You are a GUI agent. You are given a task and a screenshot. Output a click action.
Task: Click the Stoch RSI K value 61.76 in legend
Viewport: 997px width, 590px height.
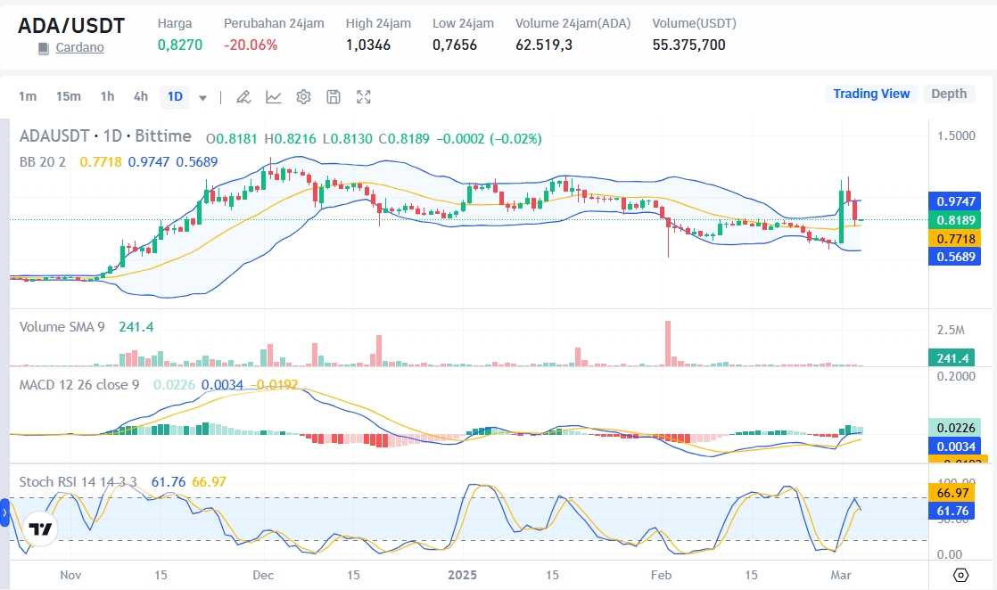[169, 482]
